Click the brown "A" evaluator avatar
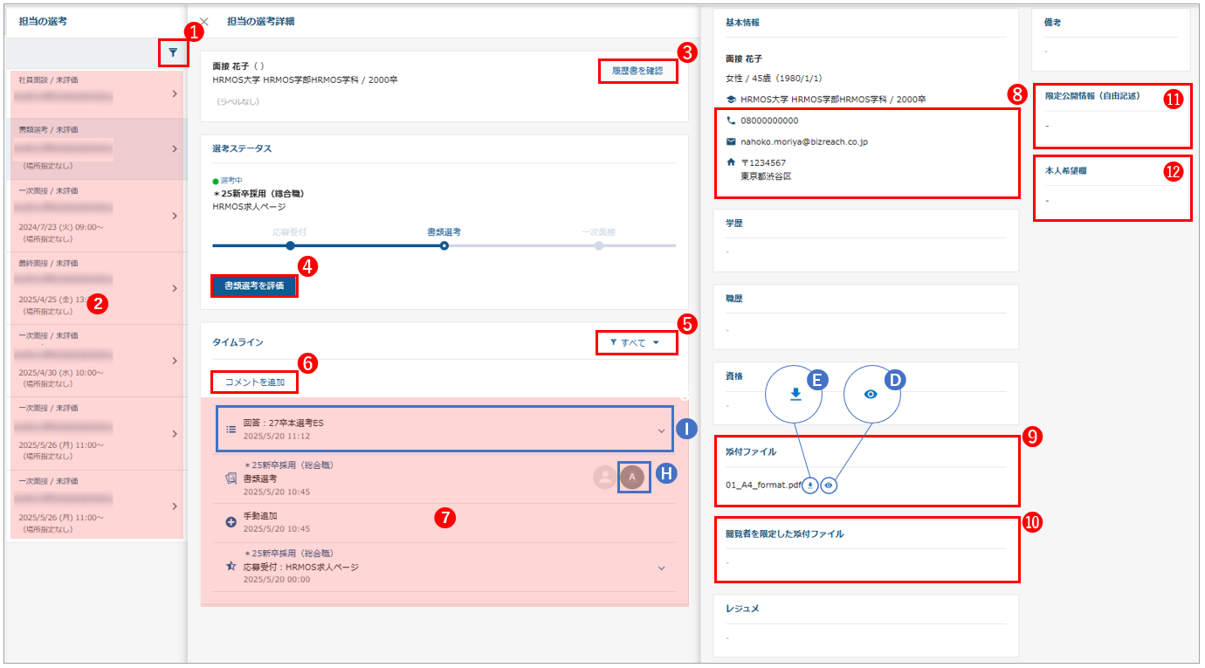This screenshot has width=1205, height=668. [632, 478]
